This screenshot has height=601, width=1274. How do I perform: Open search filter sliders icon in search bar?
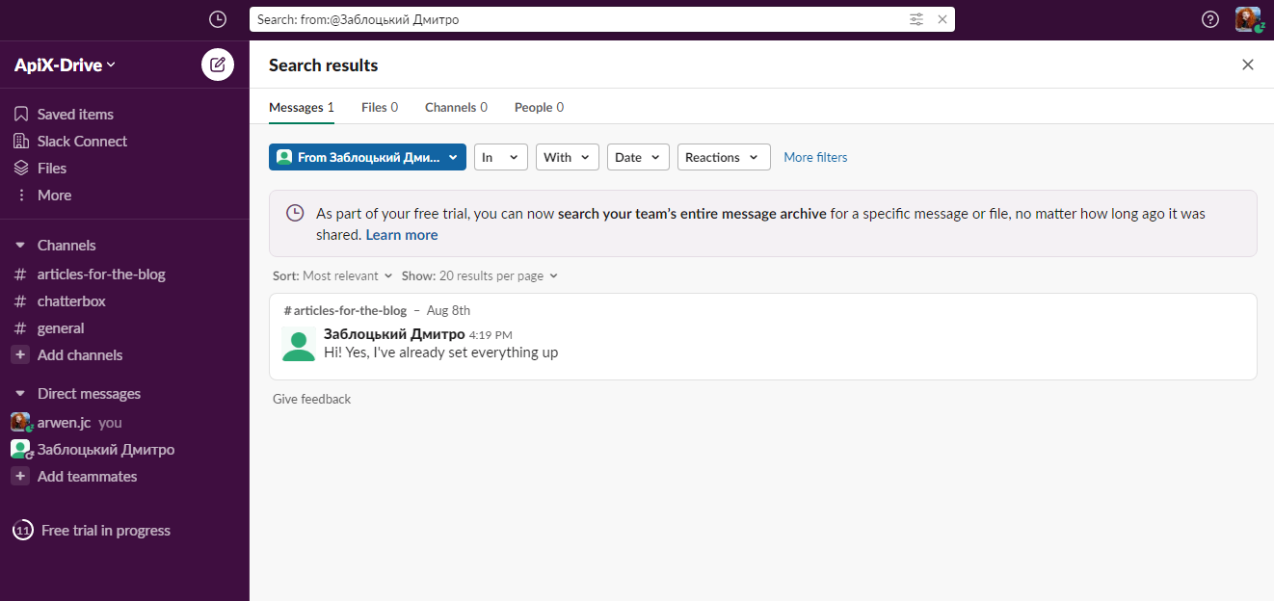pos(916,19)
